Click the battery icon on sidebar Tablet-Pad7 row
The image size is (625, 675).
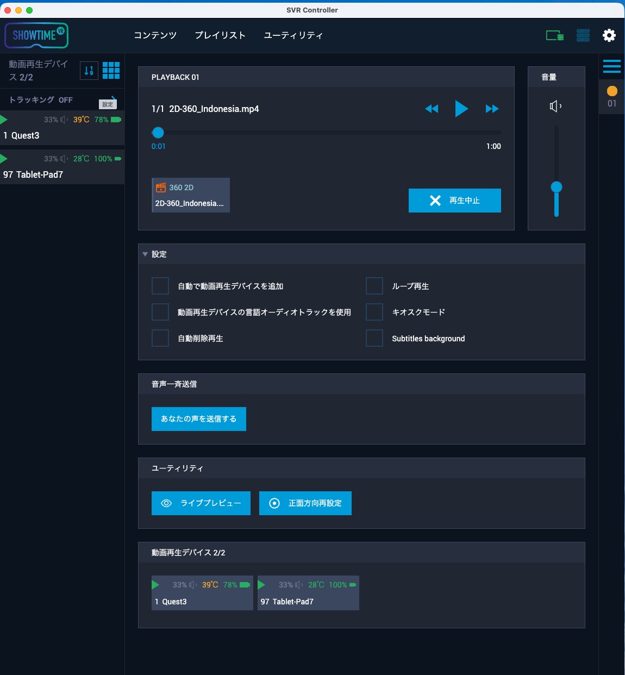tap(118, 159)
